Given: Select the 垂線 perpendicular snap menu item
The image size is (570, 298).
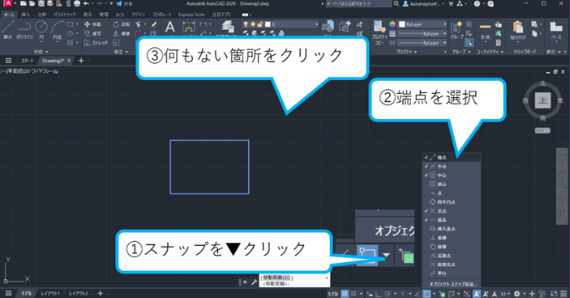Looking at the screenshot, I should (451, 238).
